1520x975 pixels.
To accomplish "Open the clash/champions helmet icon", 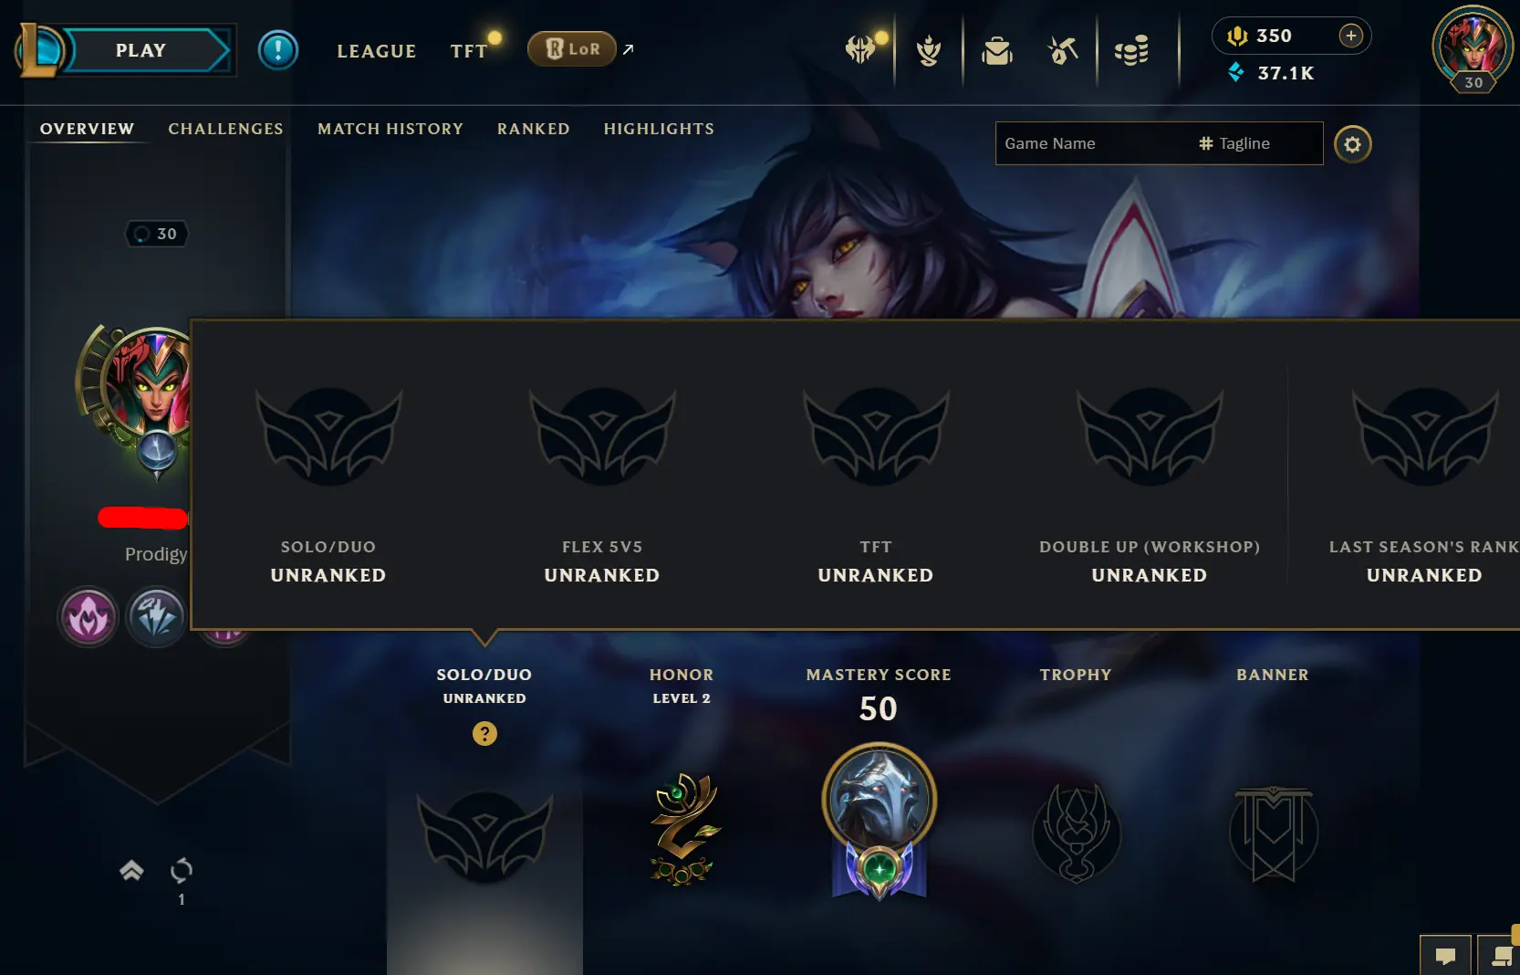I will [859, 49].
